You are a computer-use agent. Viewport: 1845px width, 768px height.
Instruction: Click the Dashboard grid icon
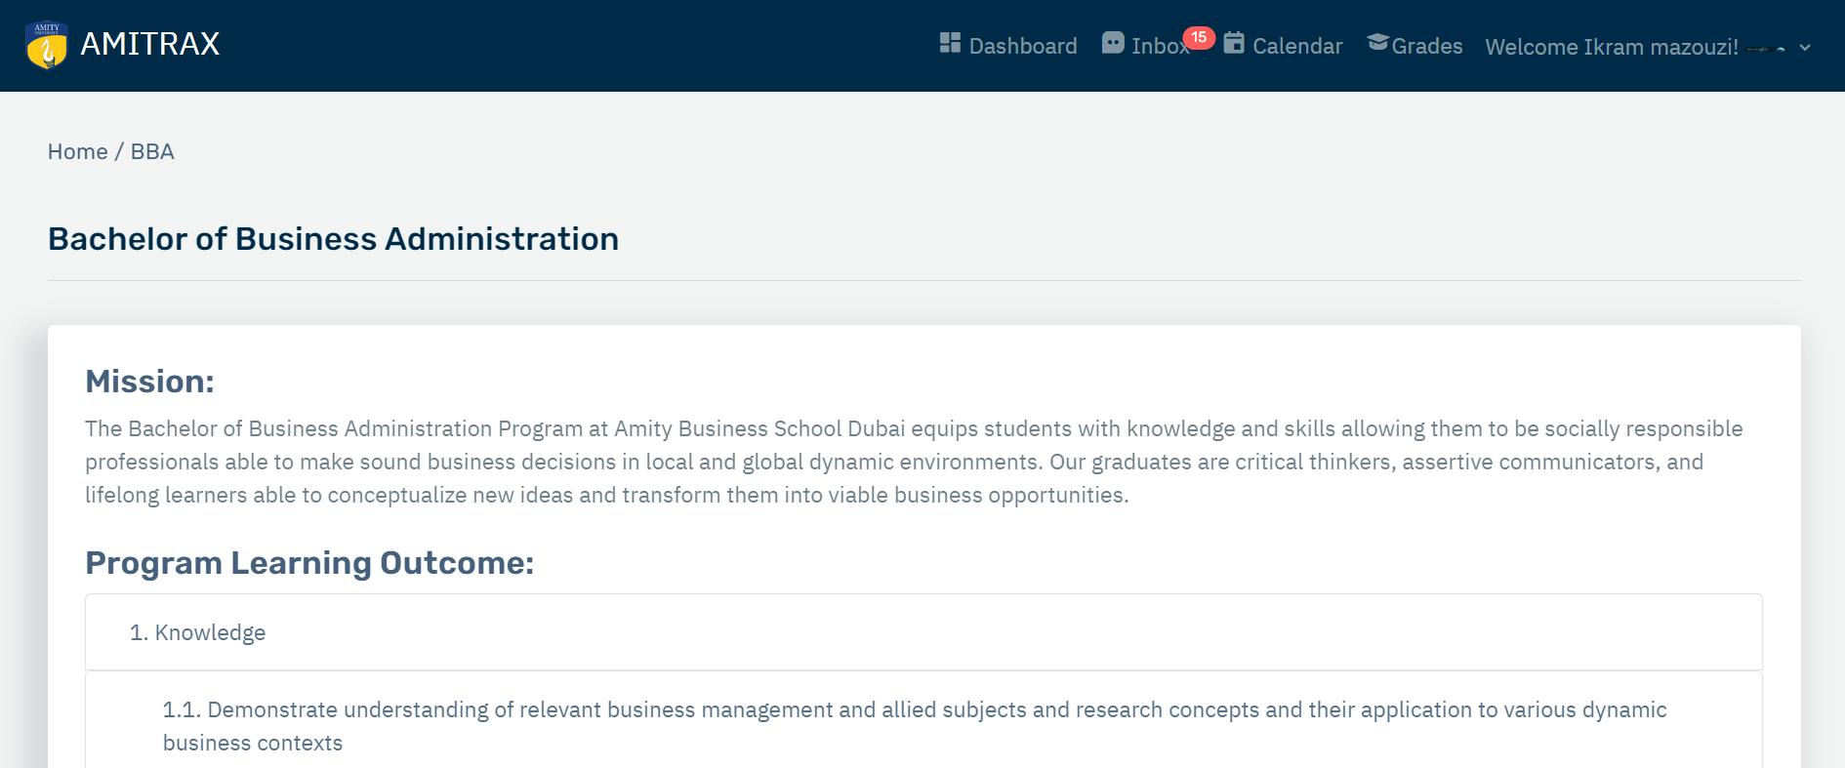950,43
